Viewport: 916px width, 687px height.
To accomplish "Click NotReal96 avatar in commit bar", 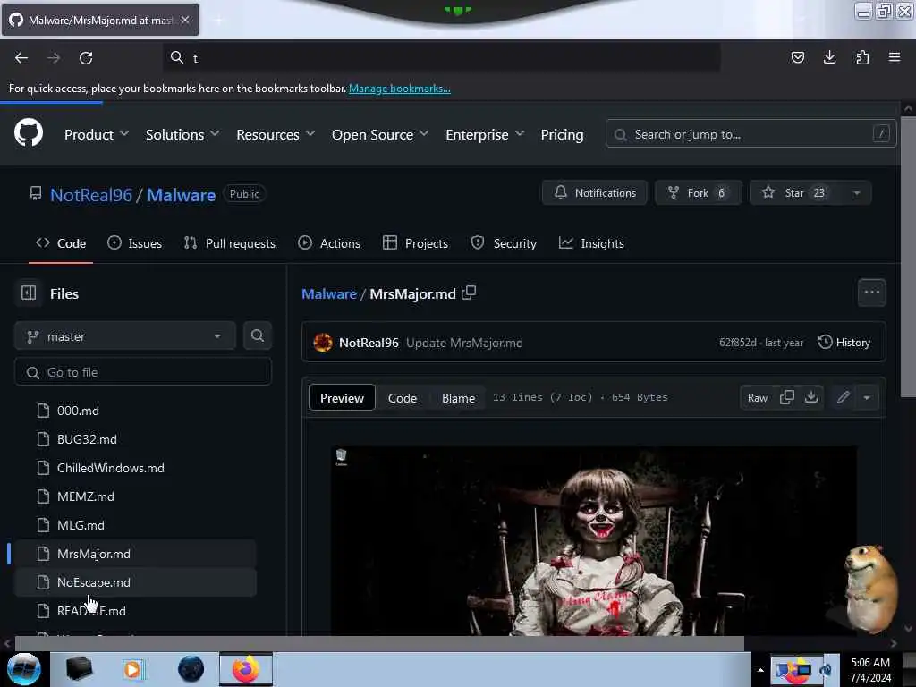I will [322, 343].
